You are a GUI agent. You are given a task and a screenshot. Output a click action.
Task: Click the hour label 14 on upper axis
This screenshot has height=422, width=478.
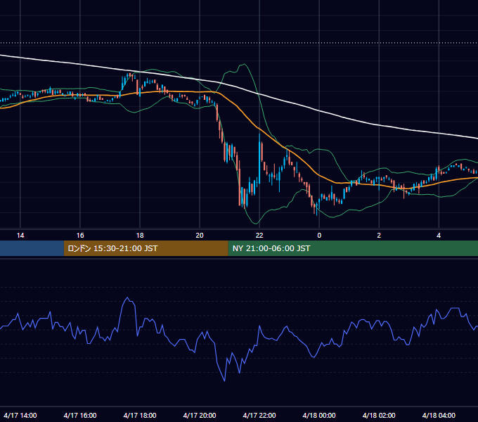coord(20,236)
